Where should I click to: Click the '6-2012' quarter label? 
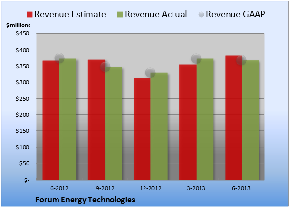[59, 188]
